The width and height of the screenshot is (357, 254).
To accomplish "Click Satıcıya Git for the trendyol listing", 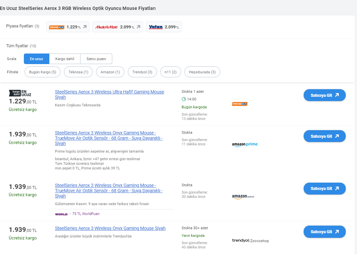I will (325, 232).
